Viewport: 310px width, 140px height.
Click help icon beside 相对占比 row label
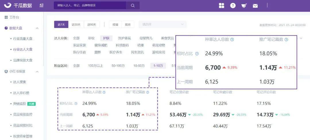76,103
